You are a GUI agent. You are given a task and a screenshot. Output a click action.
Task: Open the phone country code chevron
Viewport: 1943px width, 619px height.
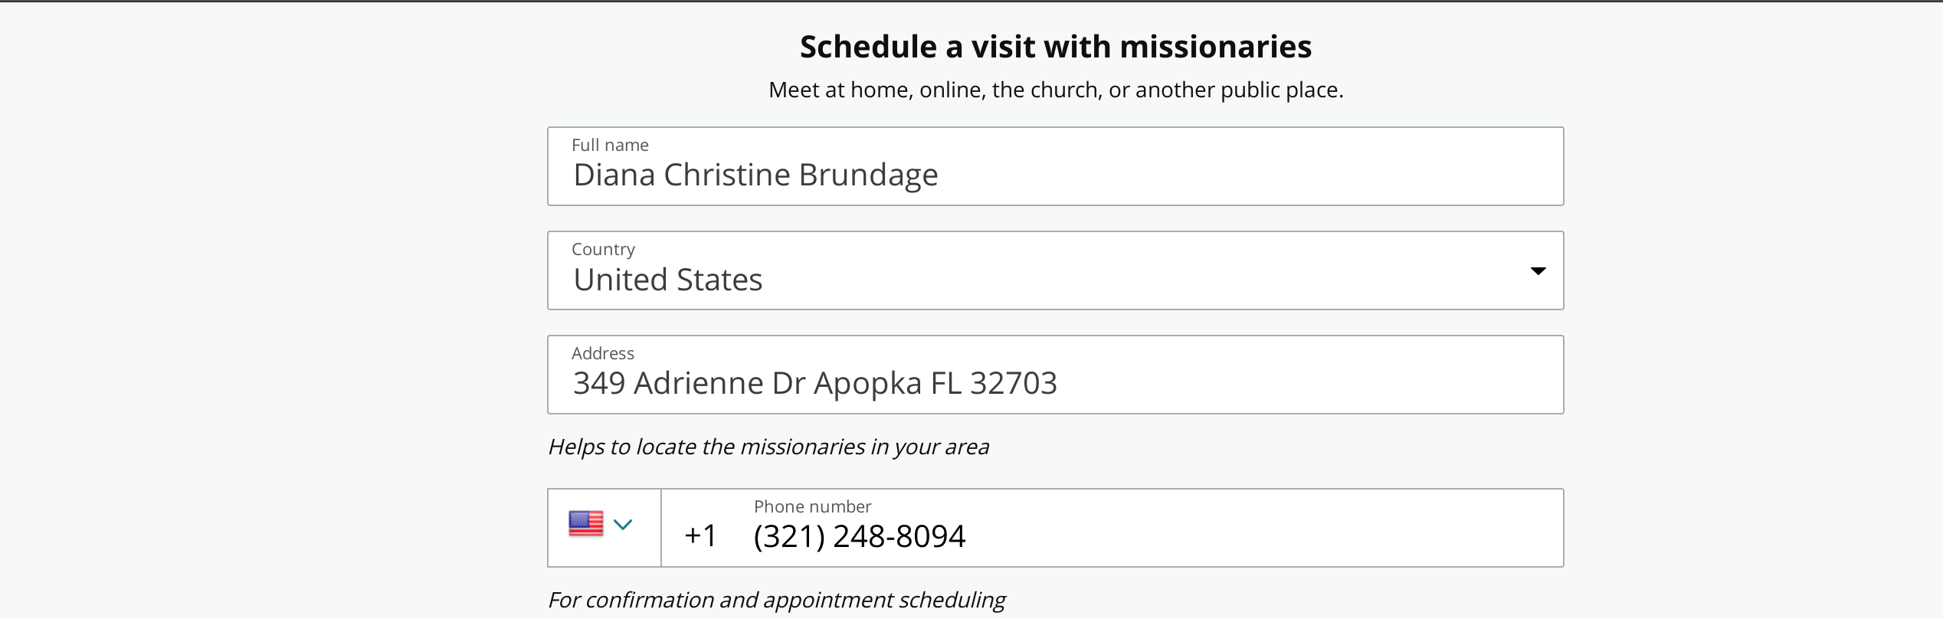pyautogui.click(x=623, y=525)
